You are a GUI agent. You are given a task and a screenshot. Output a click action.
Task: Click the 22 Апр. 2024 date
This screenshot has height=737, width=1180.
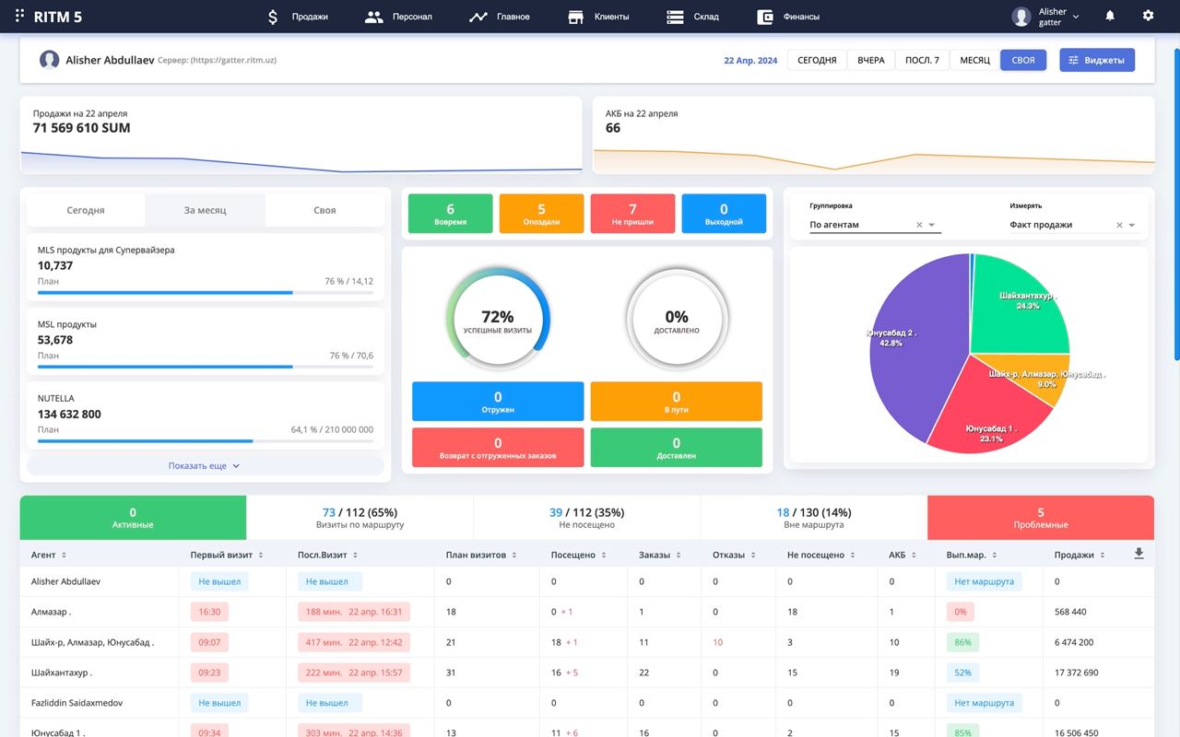coord(750,61)
